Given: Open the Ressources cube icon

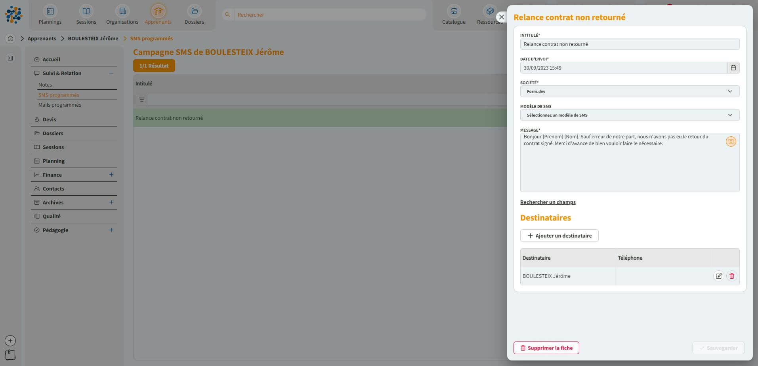Looking at the screenshot, I should 490,11.
